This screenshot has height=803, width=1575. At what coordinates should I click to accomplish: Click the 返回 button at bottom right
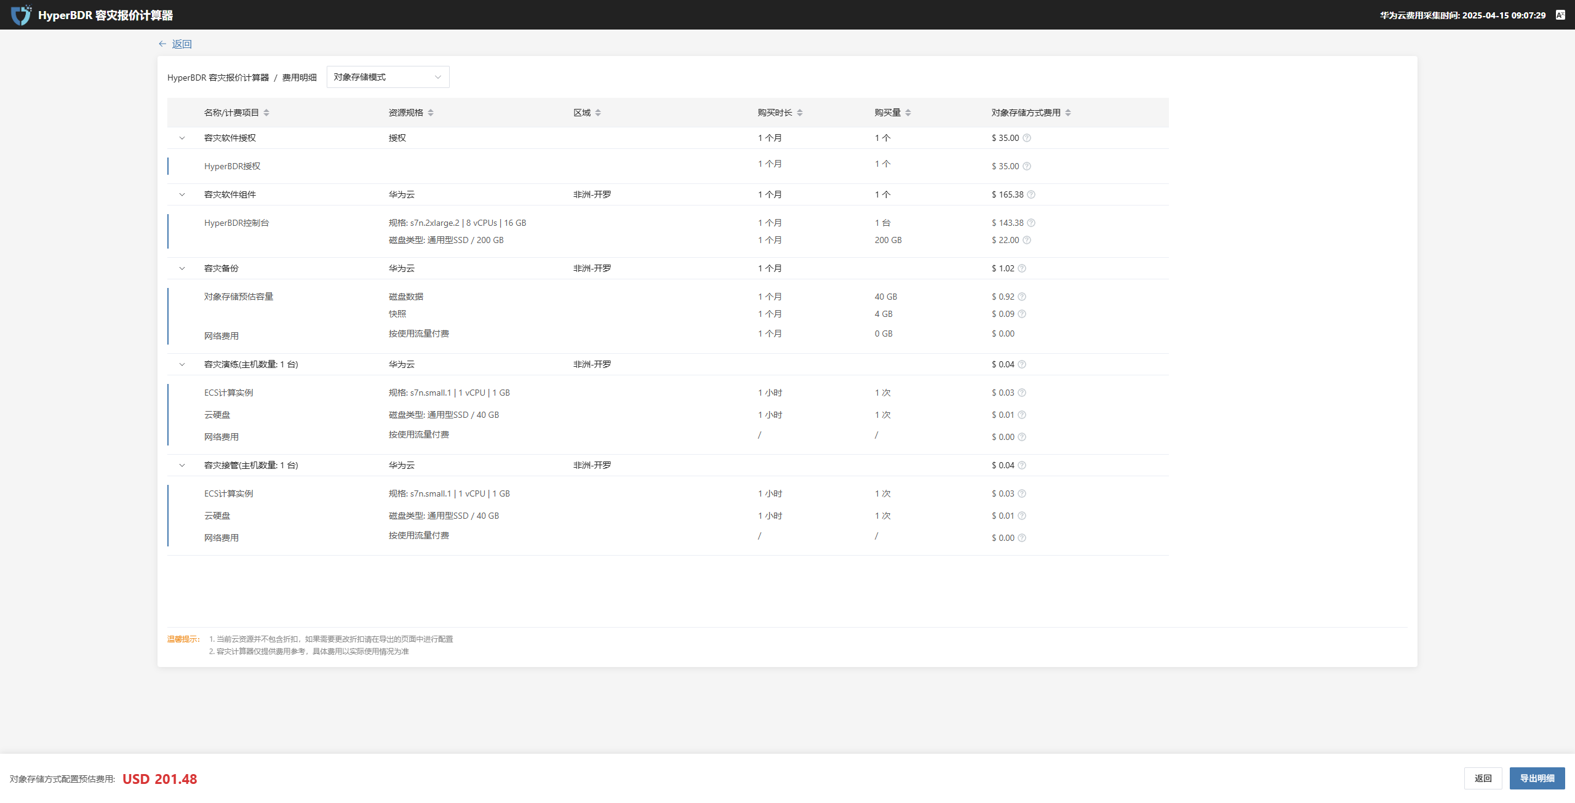(1483, 778)
